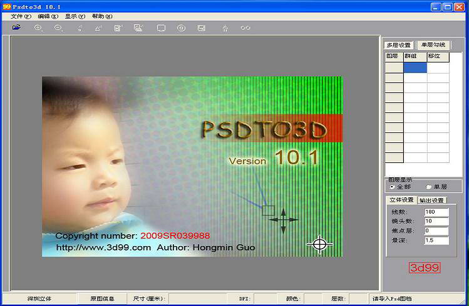Select the highlighted blue 群组 cell

[415, 67]
